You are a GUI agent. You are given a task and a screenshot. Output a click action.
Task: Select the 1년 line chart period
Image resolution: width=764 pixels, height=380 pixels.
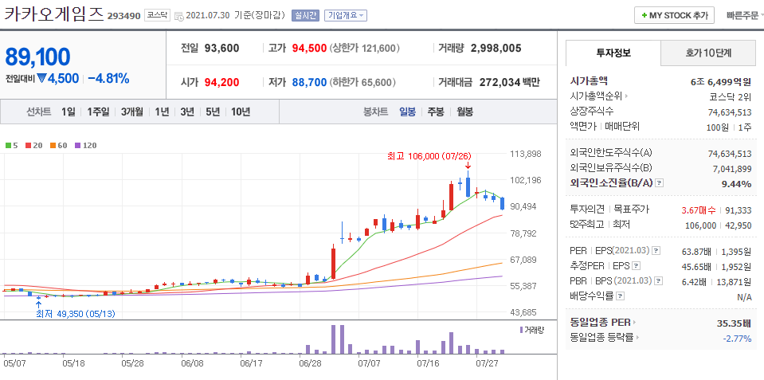[162, 112]
